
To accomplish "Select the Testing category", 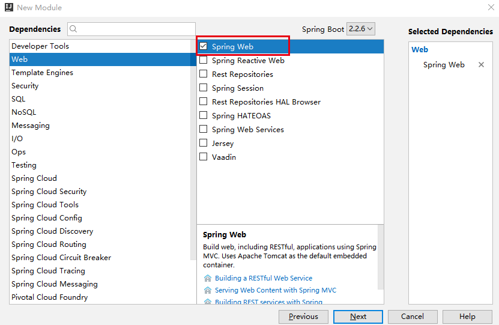I will [100, 165].
